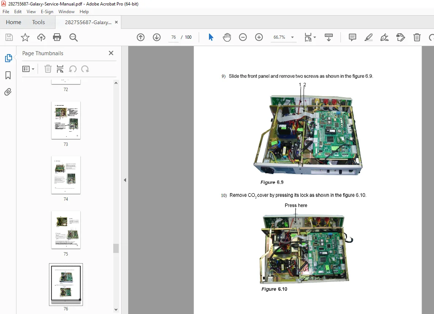
Task: Click the Figure 6.10 caption text
Action: click(x=274, y=289)
